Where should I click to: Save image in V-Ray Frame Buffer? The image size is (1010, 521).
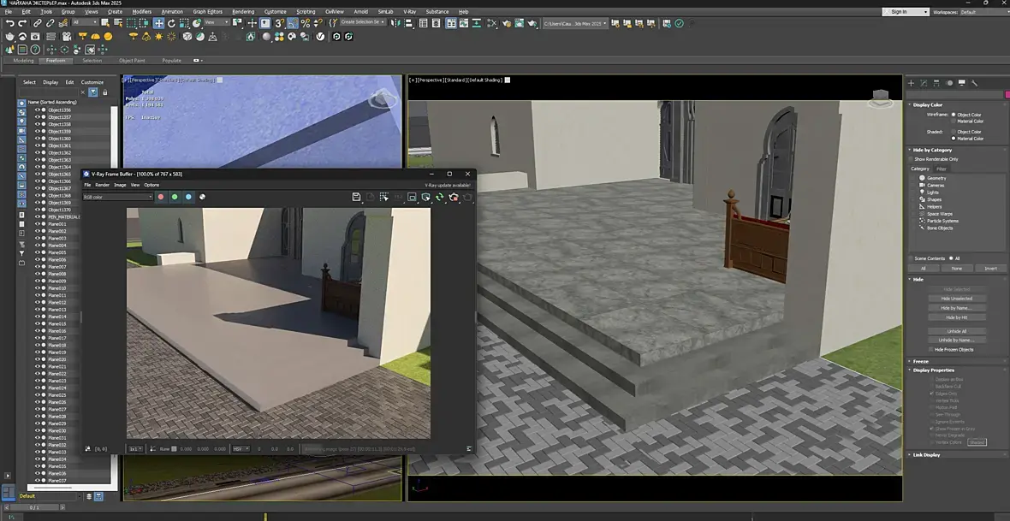356,197
